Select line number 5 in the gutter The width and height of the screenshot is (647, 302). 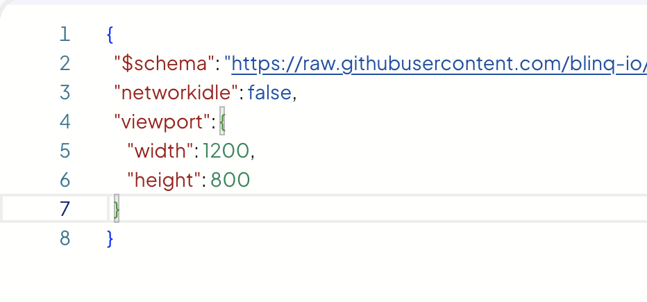click(65, 151)
